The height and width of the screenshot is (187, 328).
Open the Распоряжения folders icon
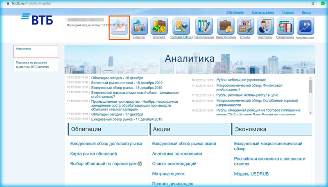pos(204,26)
